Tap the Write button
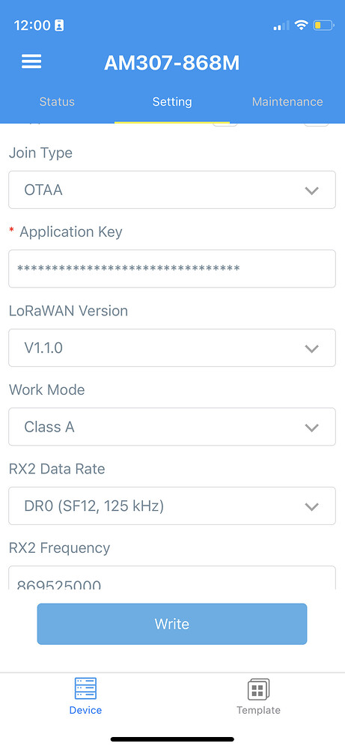 (172, 624)
